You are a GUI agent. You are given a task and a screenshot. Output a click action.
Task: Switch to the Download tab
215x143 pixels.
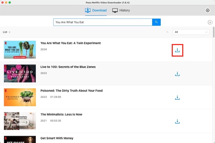96,10
